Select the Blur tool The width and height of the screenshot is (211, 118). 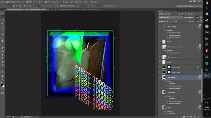click(x=2, y=55)
